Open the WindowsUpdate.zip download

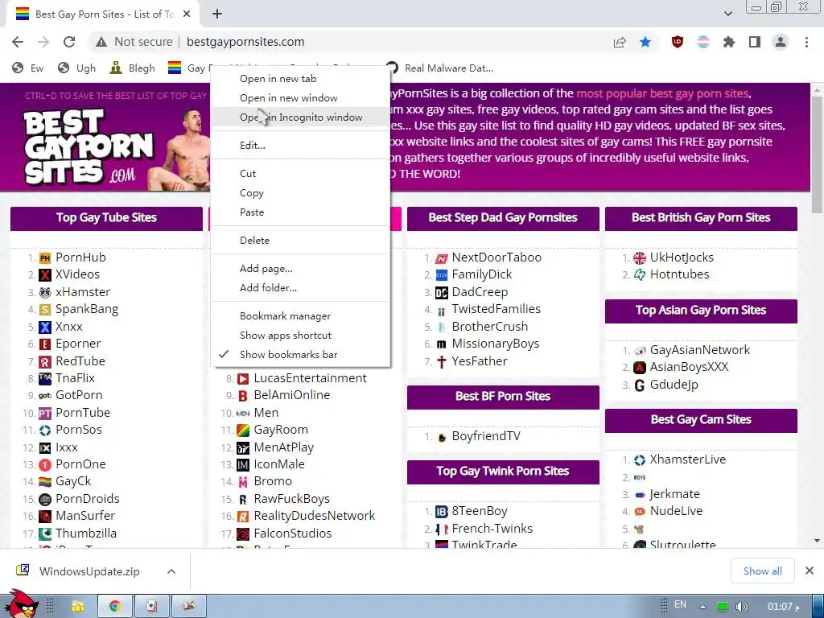78,571
